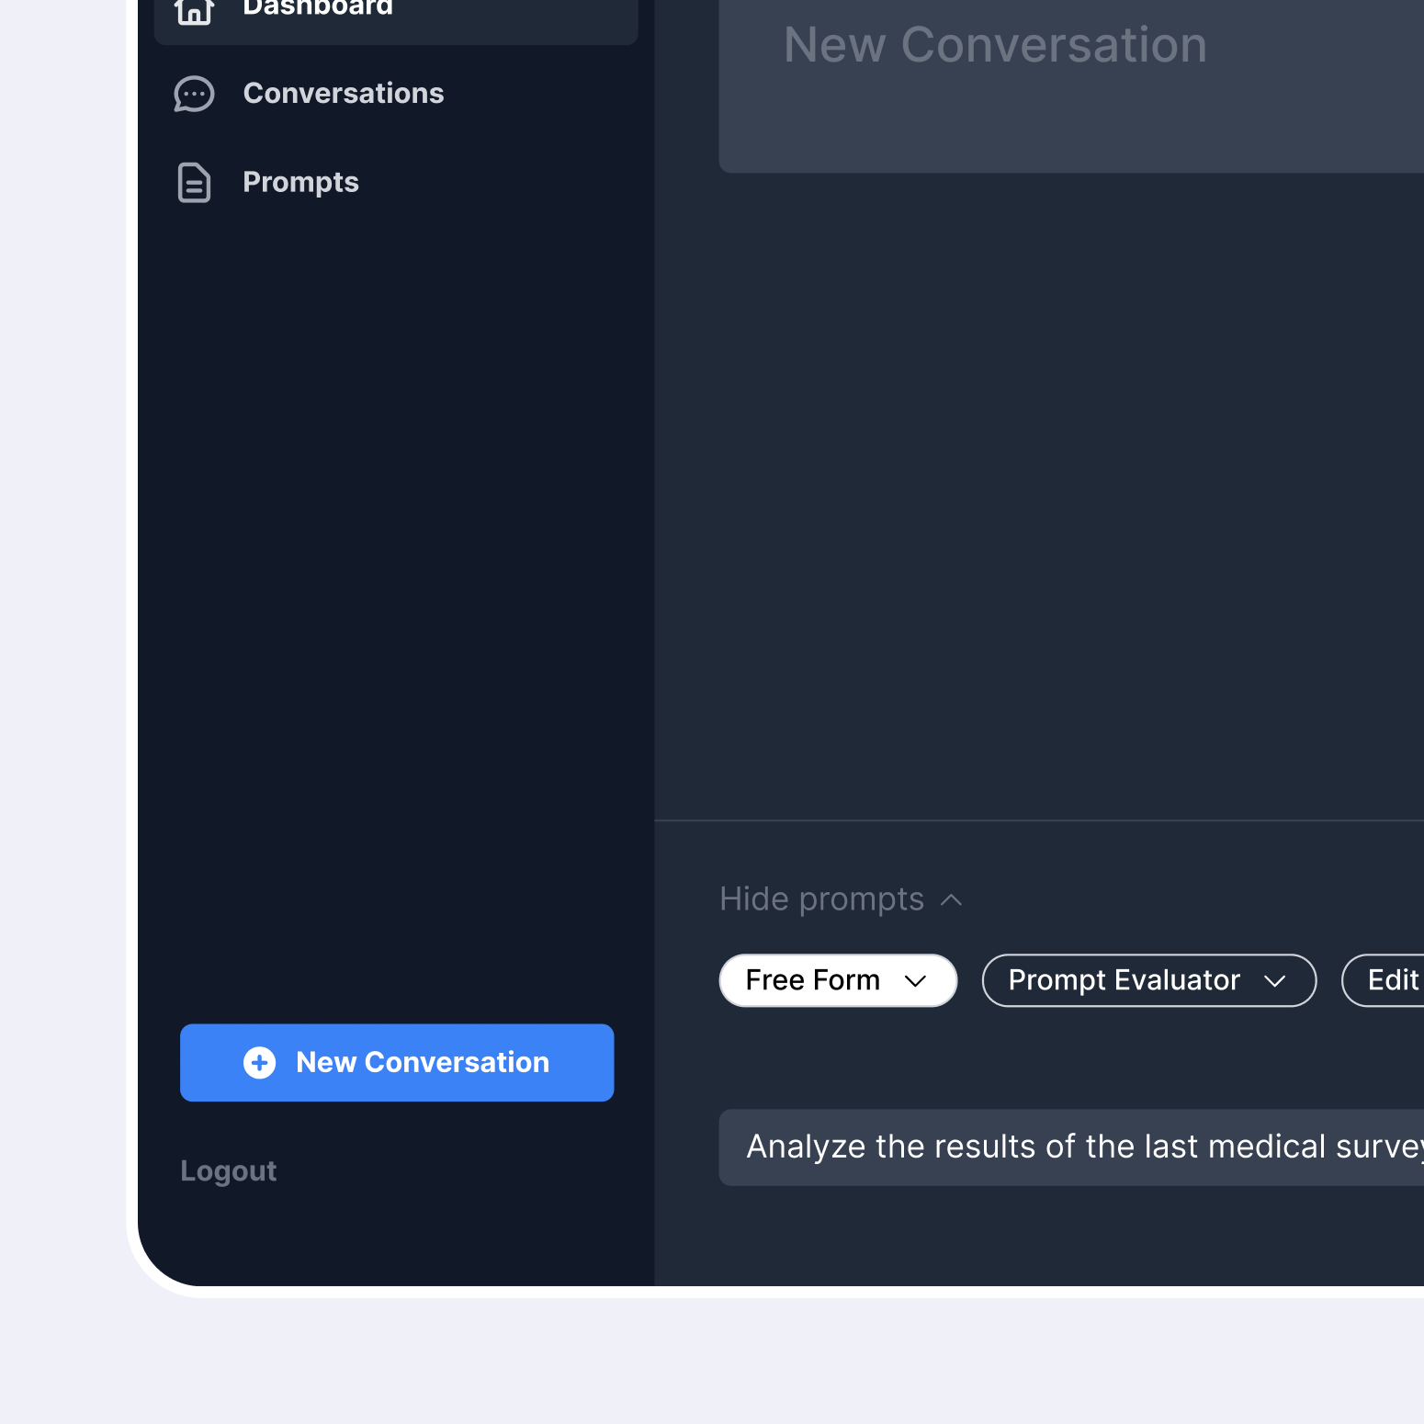The image size is (1424, 1424).
Task: Click the plus icon in New Conversation button
Action: [x=259, y=1063]
